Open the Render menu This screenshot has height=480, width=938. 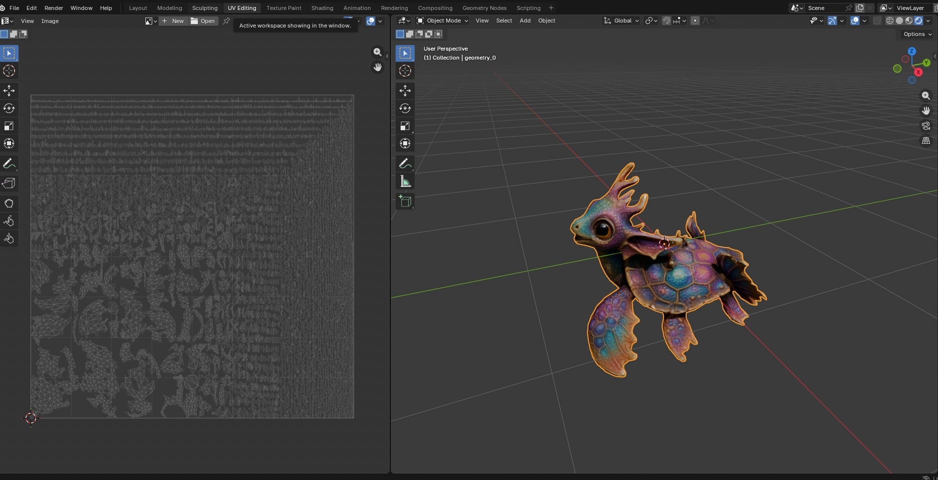[x=54, y=8]
